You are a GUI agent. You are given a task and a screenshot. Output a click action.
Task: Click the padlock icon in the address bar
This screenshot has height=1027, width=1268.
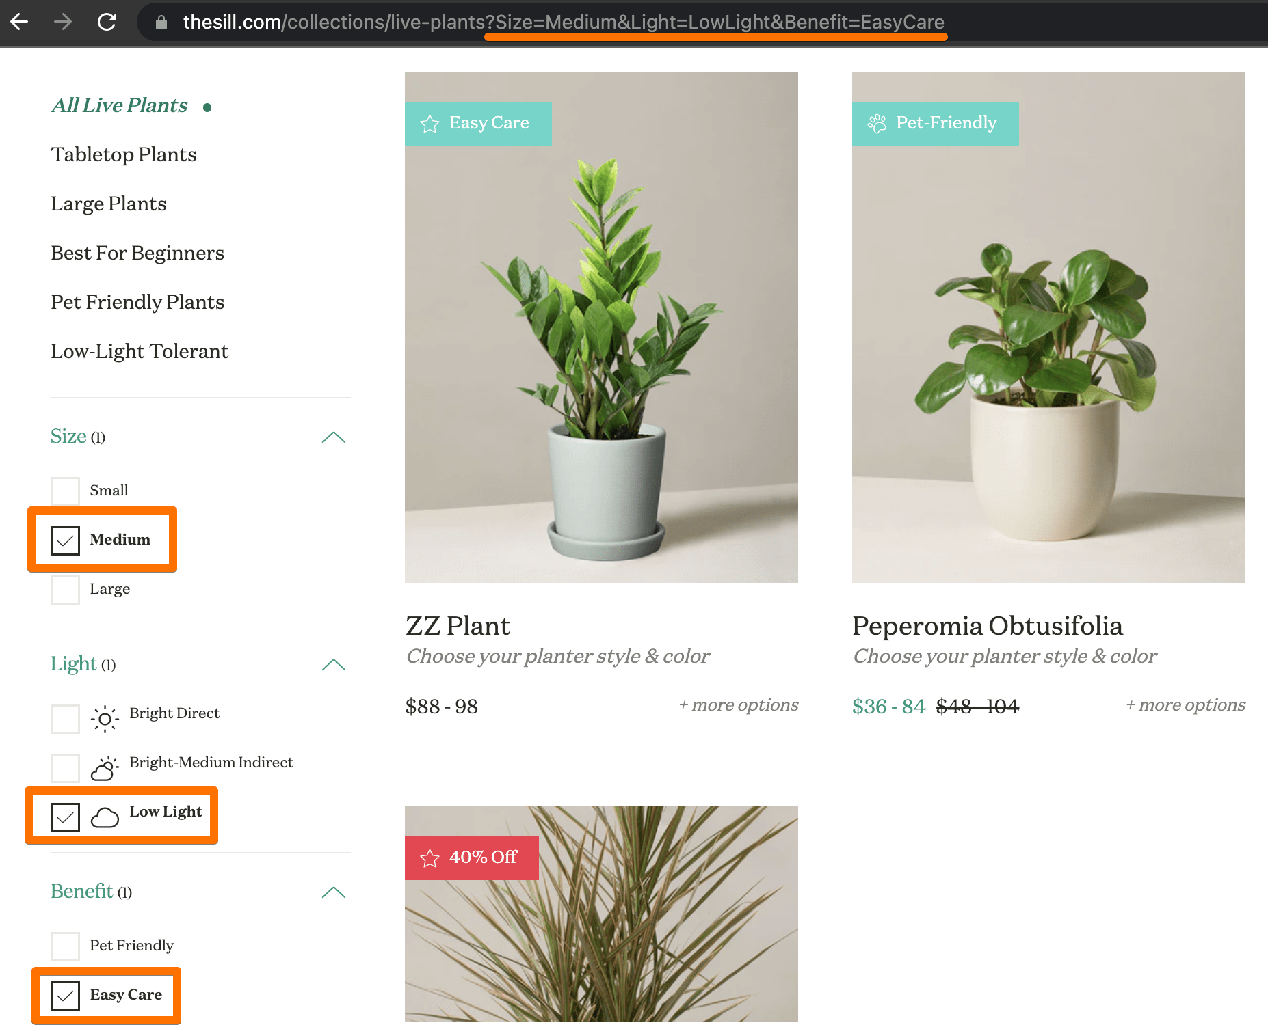(x=161, y=22)
